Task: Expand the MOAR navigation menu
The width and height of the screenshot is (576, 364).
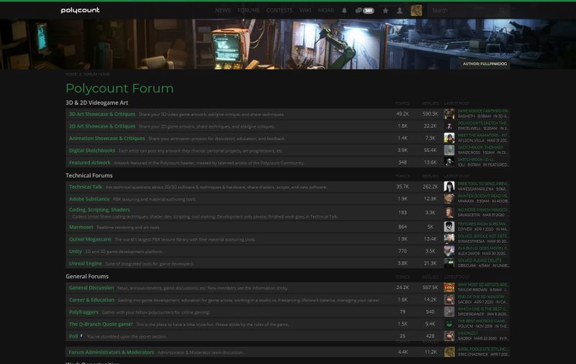Action: pyautogui.click(x=326, y=10)
